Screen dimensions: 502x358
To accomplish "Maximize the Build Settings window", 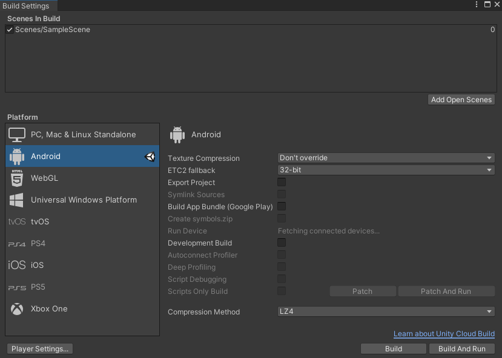I will pyautogui.click(x=487, y=4).
